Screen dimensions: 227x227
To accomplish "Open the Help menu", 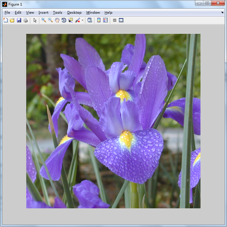I will (x=108, y=13).
